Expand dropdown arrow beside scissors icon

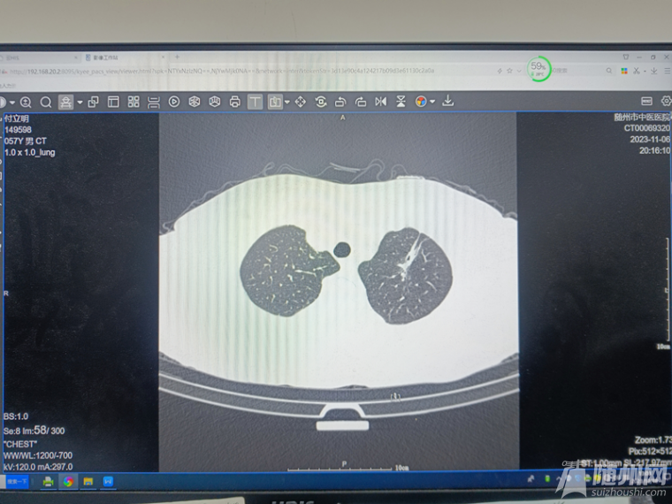[644, 71]
